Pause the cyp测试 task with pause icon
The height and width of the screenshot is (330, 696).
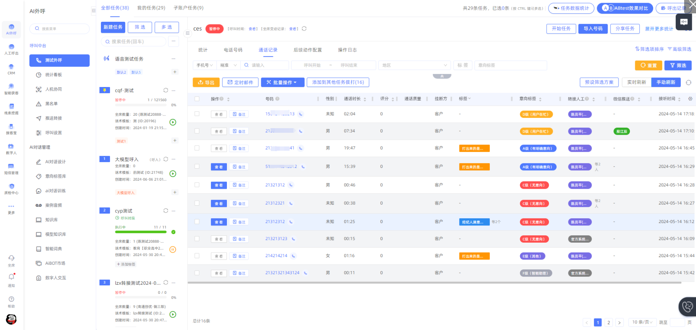tap(173, 250)
